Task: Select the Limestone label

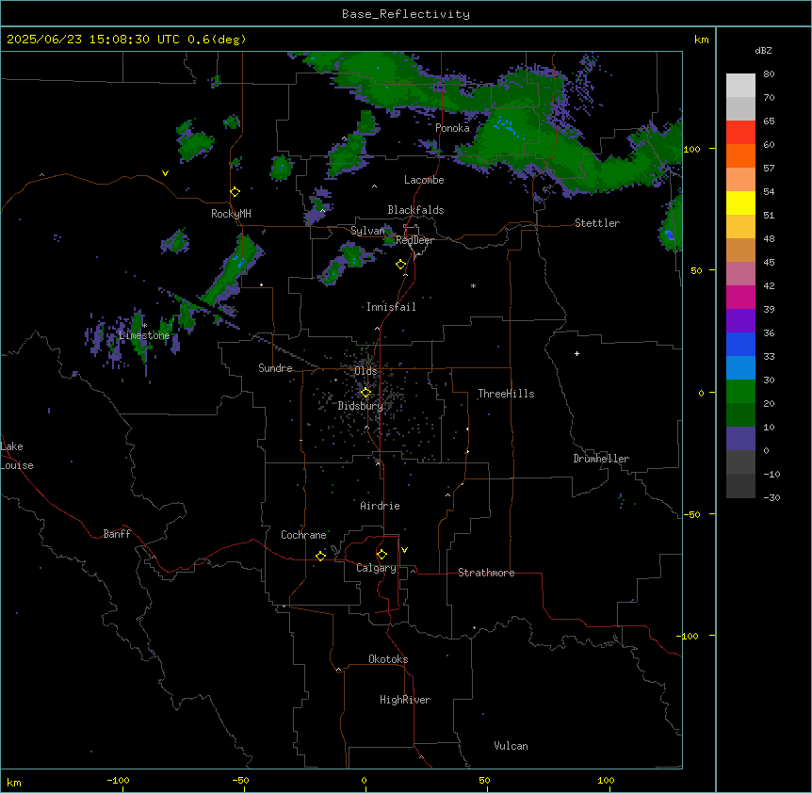Action: pos(144,335)
